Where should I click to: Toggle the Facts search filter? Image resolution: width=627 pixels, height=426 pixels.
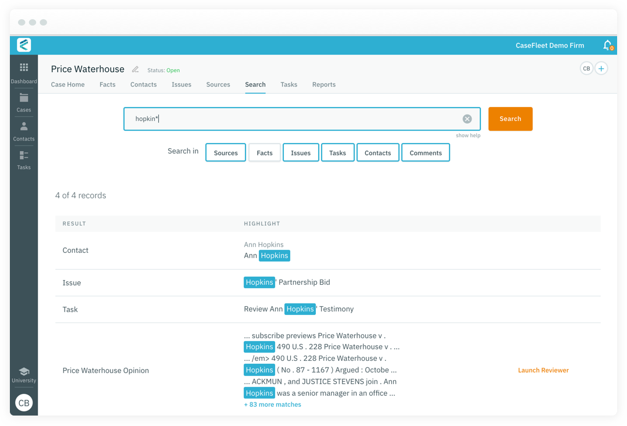264,152
